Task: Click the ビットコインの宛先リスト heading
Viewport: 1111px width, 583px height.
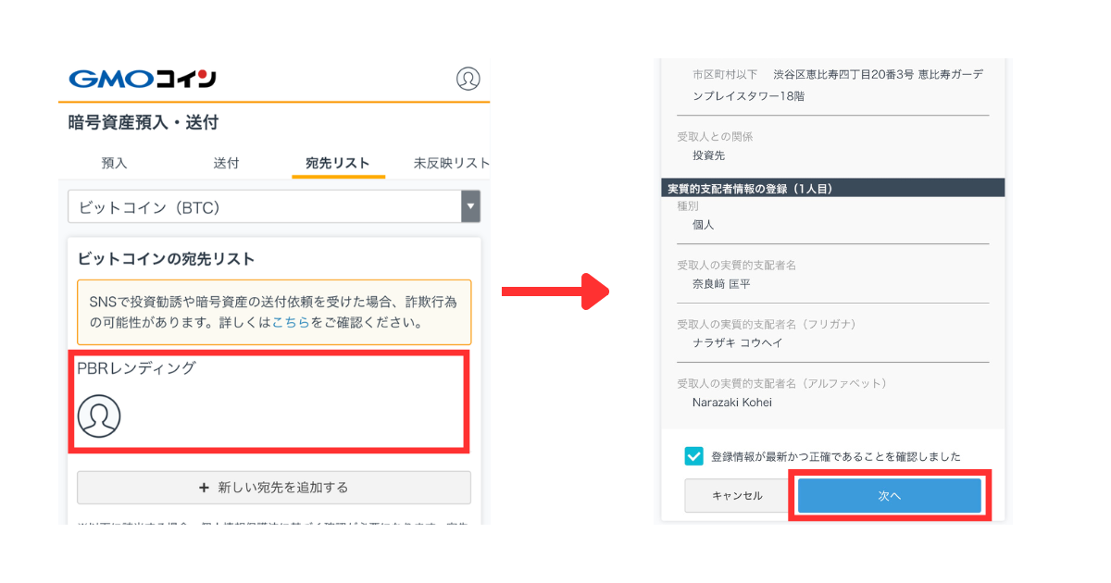Action: coord(166,258)
